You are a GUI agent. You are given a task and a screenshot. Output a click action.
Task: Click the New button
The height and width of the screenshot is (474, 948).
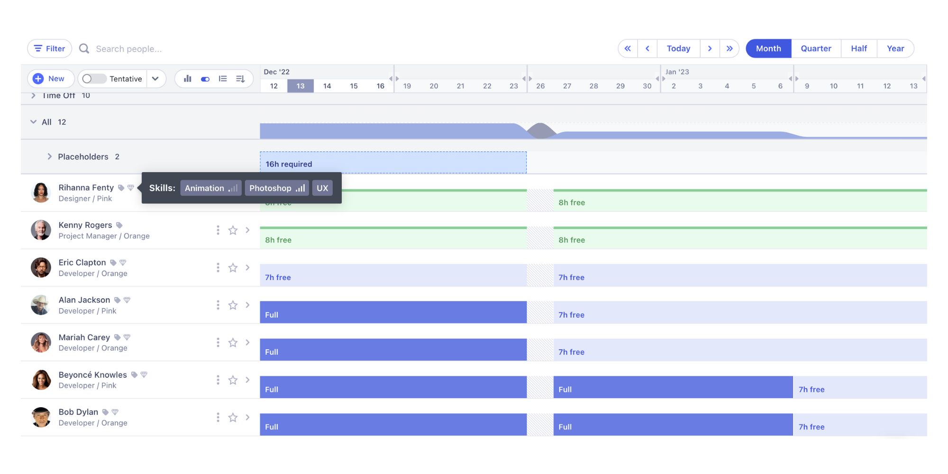(x=51, y=79)
